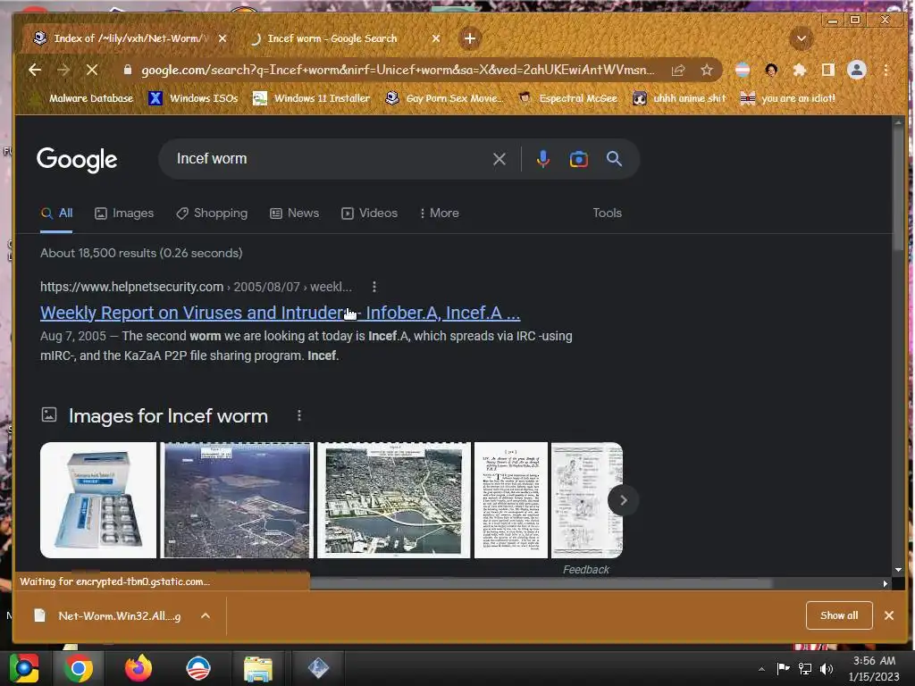Search by image with camera icon
915x686 pixels.
pyautogui.click(x=579, y=159)
